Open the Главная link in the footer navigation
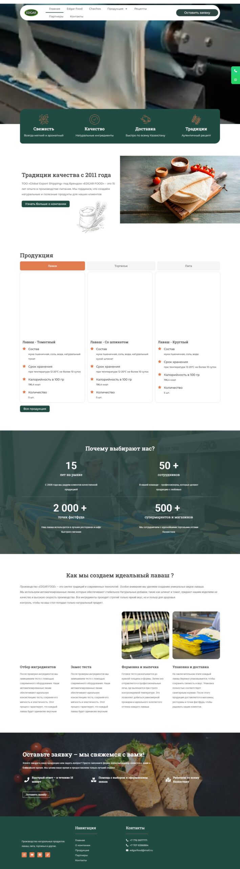Viewport: 240px width, 869px height. 80,840
